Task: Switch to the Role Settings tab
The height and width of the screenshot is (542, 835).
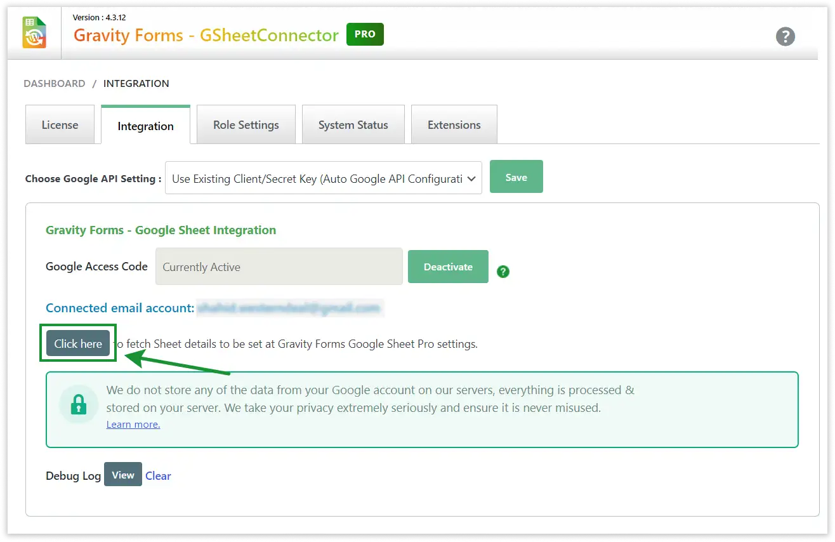Action: 246,125
